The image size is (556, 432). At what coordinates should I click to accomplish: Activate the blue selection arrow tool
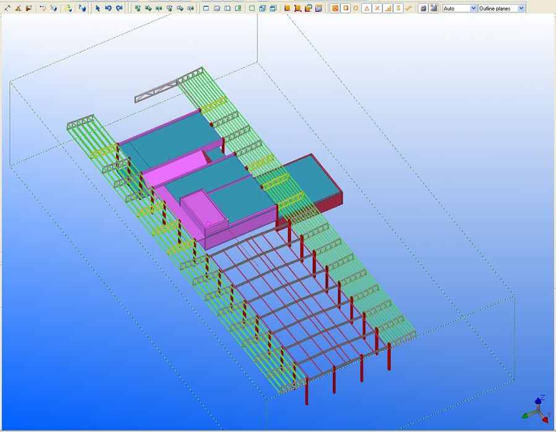pos(98,8)
